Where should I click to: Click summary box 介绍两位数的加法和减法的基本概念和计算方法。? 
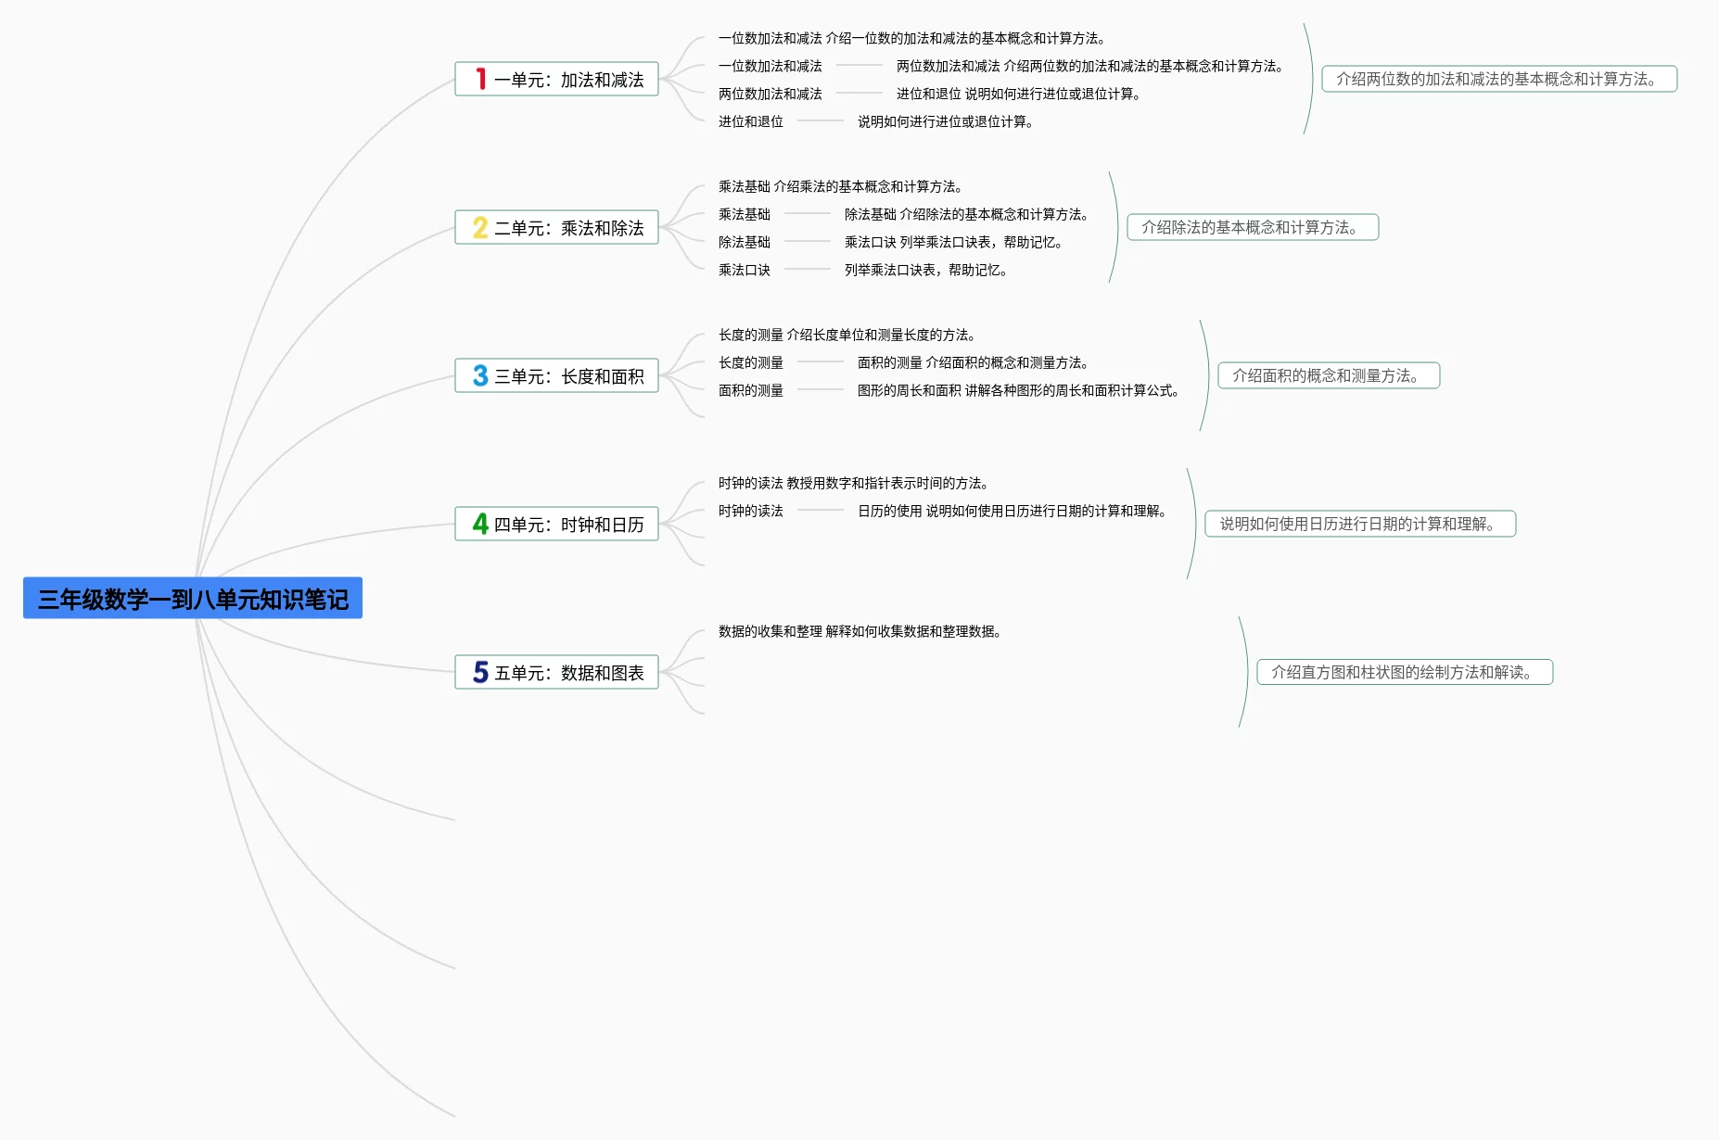pos(1499,79)
